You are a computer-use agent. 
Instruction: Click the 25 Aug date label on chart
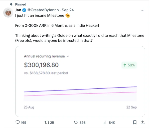click(29, 107)
